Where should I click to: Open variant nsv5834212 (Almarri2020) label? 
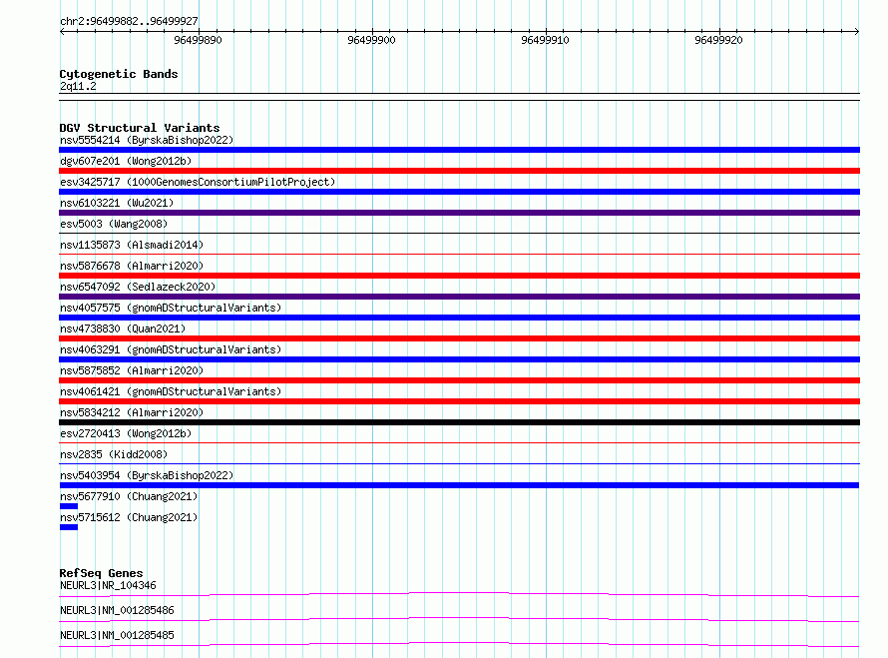(132, 412)
